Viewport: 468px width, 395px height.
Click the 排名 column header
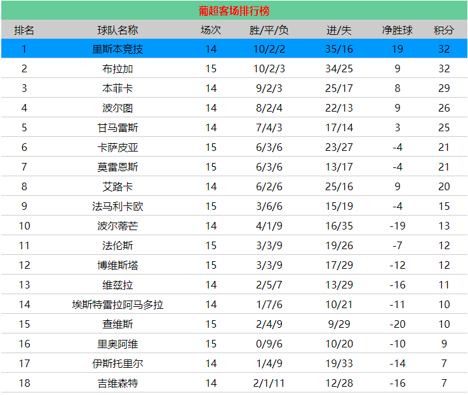pos(24,30)
